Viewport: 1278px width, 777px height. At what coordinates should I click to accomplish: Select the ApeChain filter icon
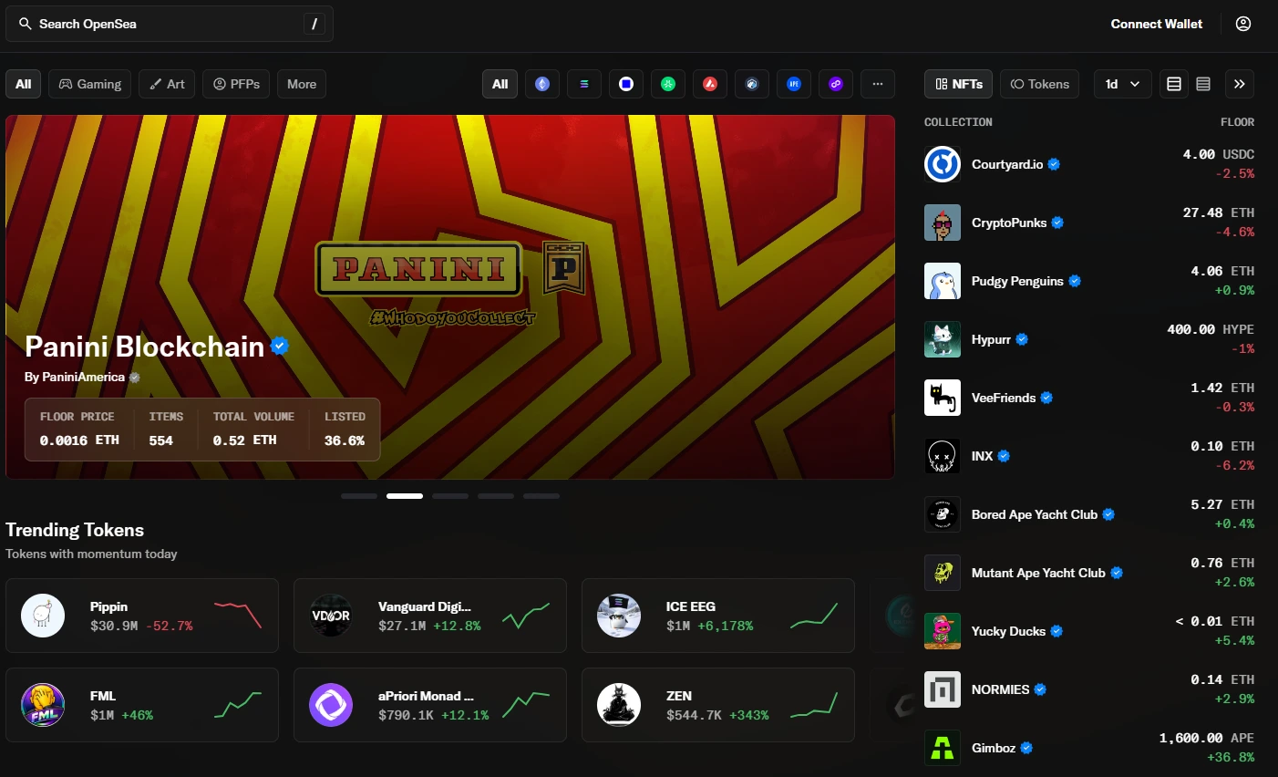pyautogui.click(x=794, y=83)
